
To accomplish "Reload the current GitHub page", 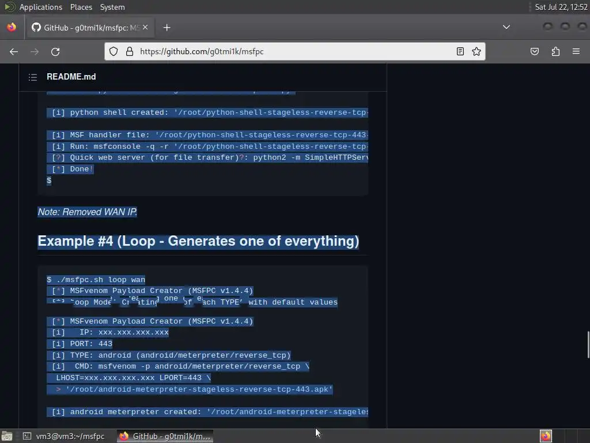I will click(55, 51).
